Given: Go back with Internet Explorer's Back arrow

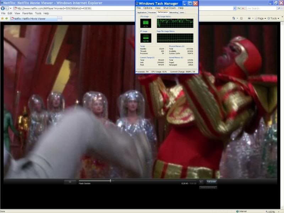Looking at the screenshot, I should tap(3, 8).
